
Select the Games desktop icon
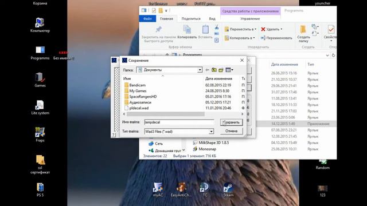(x=40, y=80)
